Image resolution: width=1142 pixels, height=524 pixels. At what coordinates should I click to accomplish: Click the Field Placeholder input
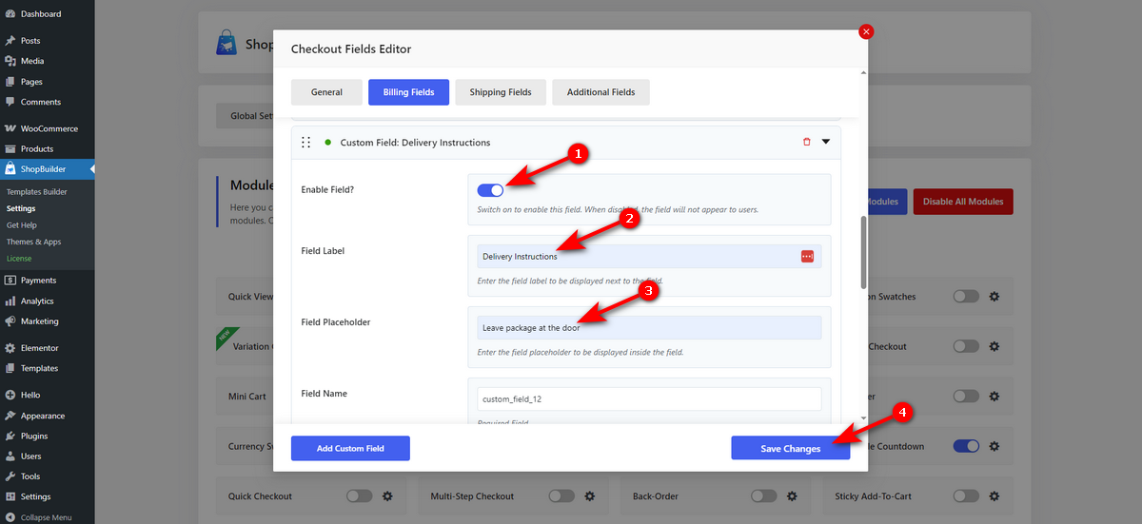649,328
